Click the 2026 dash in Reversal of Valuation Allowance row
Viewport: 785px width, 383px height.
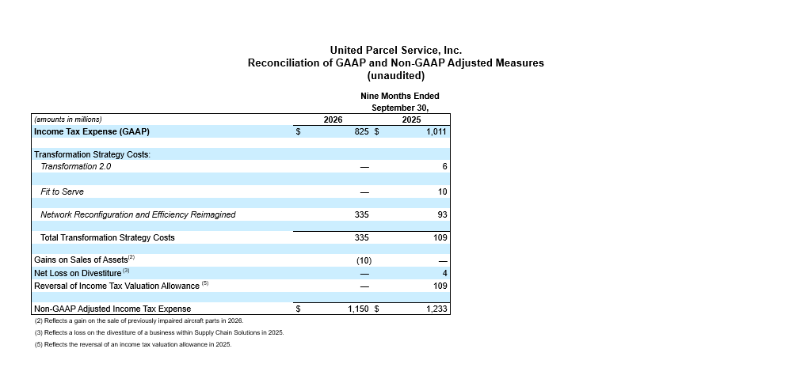click(x=364, y=286)
